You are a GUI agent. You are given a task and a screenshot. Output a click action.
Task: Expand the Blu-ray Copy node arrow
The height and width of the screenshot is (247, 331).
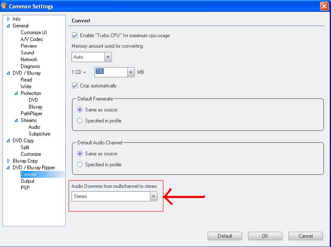click(x=8, y=161)
